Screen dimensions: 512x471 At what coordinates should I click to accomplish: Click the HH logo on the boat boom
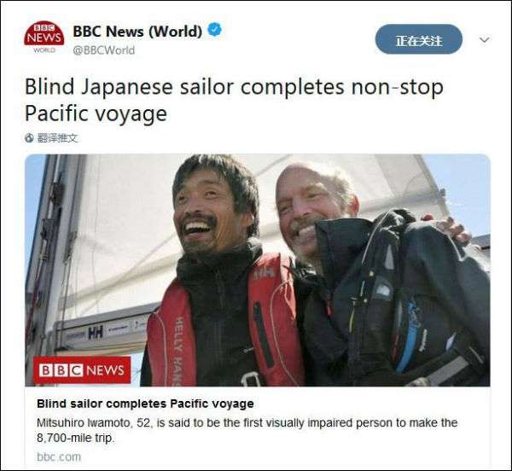(96, 333)
